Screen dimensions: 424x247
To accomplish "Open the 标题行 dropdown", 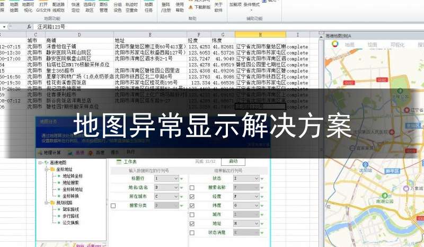I will coord(175,179).
